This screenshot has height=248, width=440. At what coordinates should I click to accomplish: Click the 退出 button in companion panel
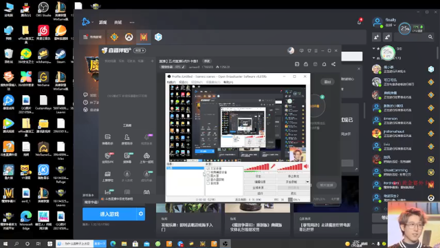[327, 82]
